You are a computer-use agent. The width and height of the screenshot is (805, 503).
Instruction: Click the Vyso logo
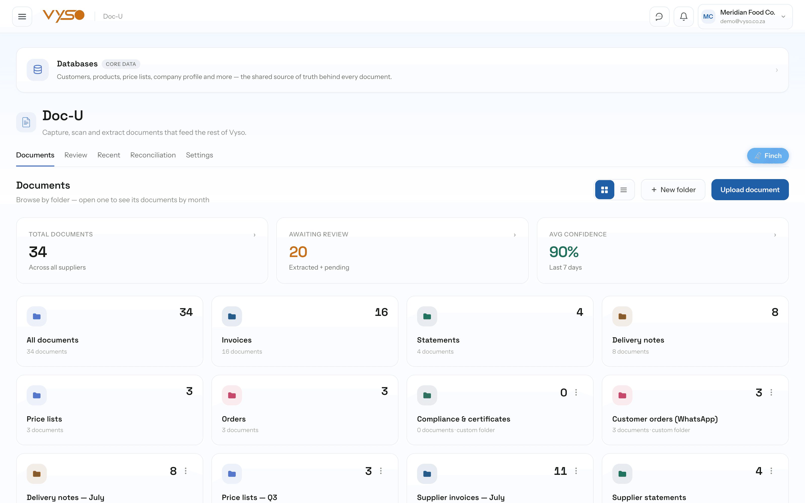point(64,16)
